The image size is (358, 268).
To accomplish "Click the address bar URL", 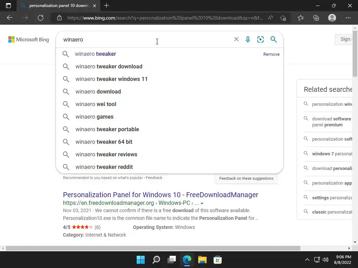I will pyautogui.click(x=165, y=18).
